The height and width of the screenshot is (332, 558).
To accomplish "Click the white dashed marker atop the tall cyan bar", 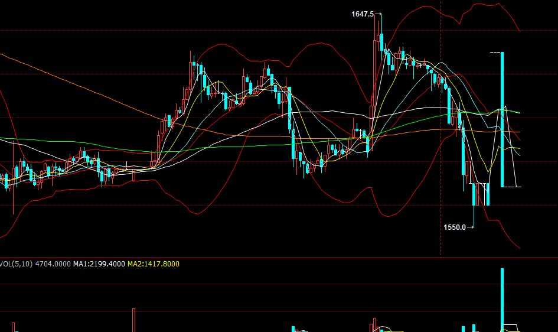I will coord(495,53).
